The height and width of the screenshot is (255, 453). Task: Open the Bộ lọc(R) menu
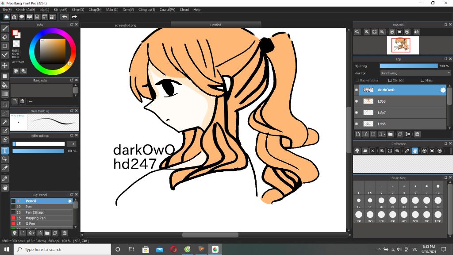60,10
